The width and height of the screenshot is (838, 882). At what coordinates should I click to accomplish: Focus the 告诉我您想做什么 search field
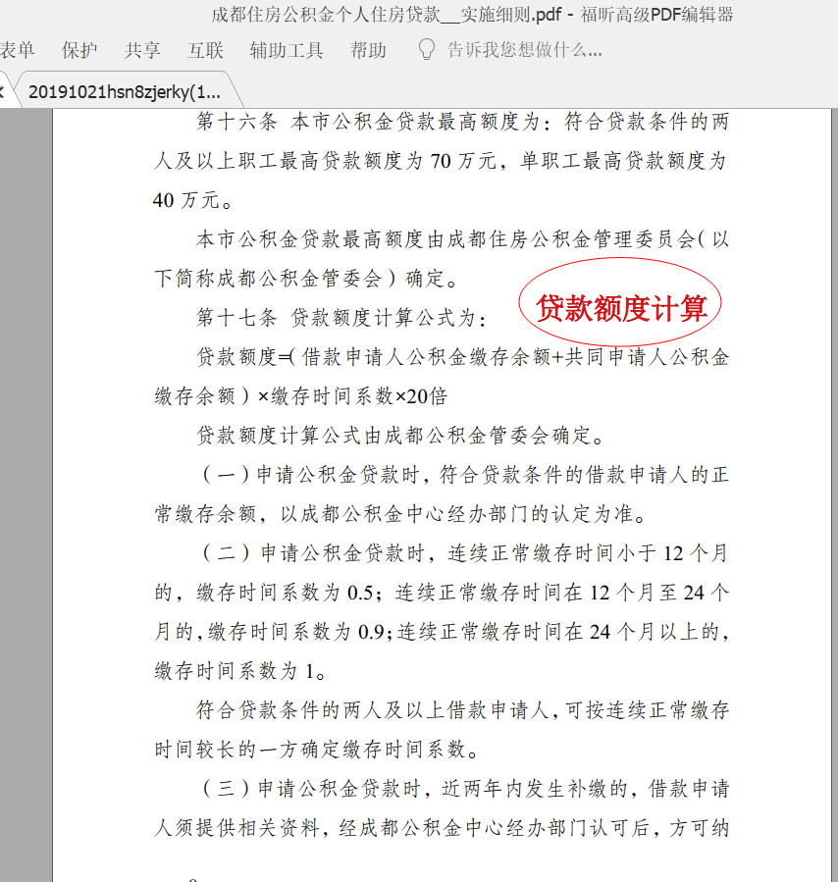524,50
